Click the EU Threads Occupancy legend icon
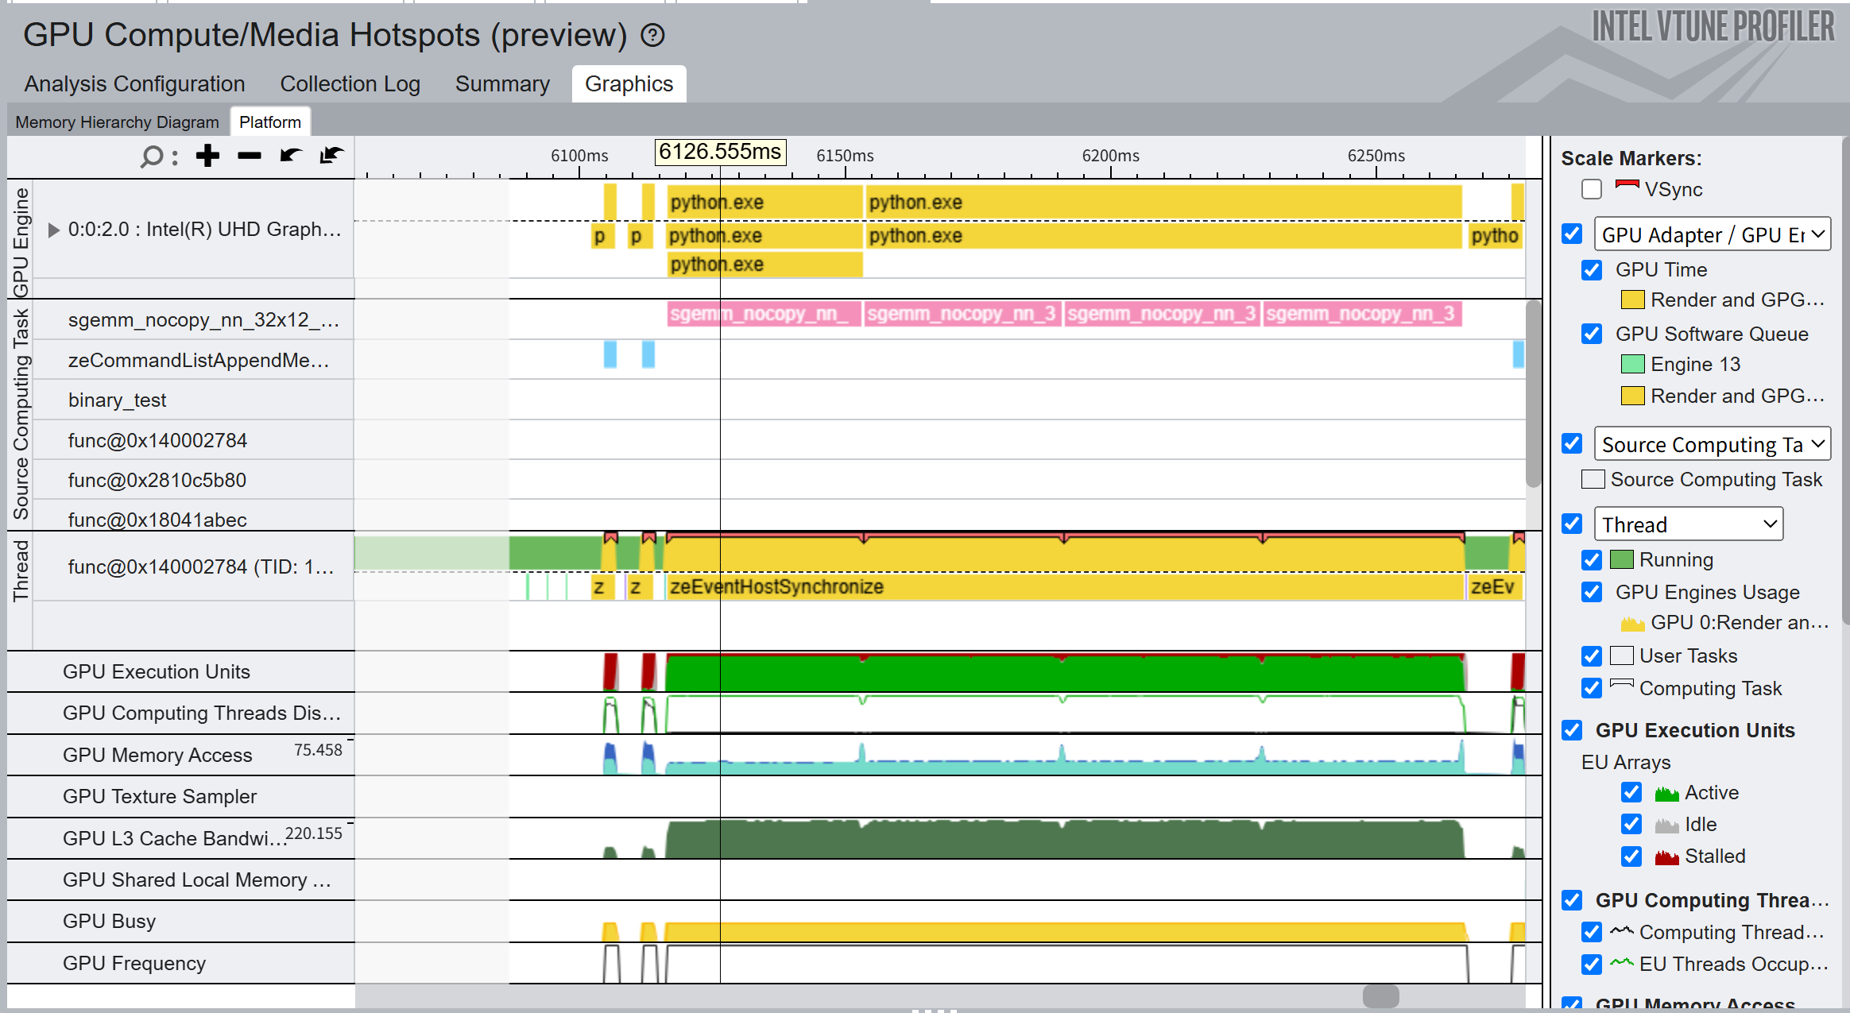Screen dimensions: 1850x1013 click(x=1622, y=963)
